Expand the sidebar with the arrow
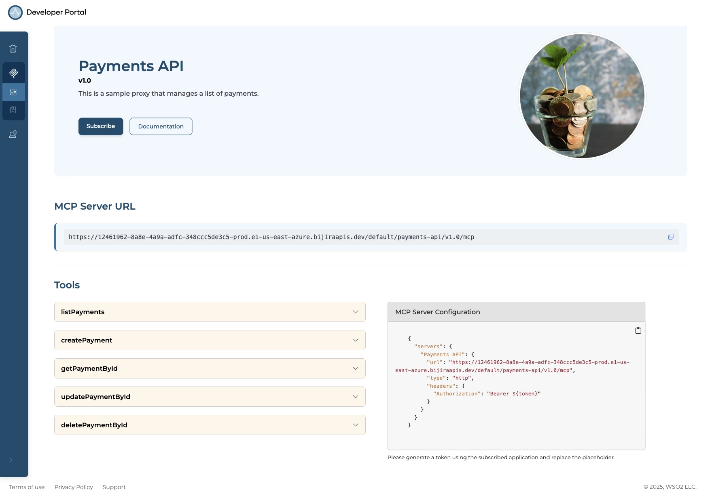 click(11, 460)
